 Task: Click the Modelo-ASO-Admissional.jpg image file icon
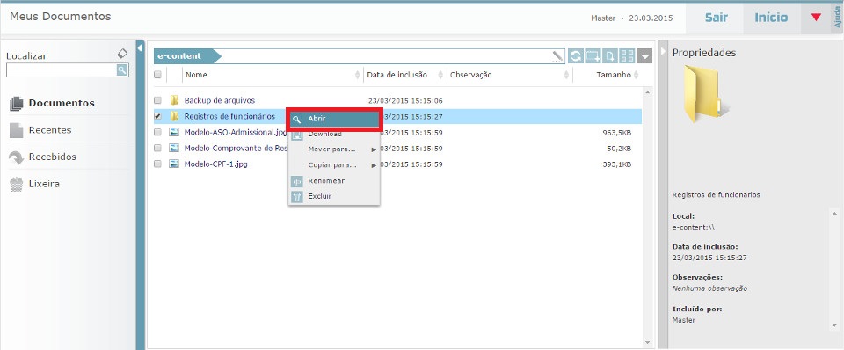[174, 132]
